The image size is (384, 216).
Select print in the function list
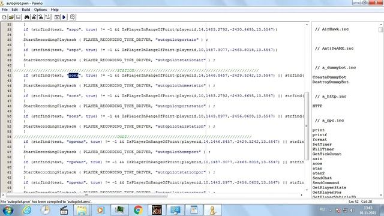pyautogui.click(x=319, y=130)
